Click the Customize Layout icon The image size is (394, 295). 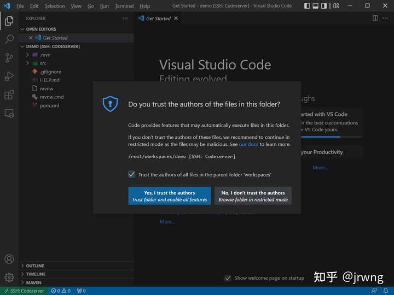(x=336, y=6)
